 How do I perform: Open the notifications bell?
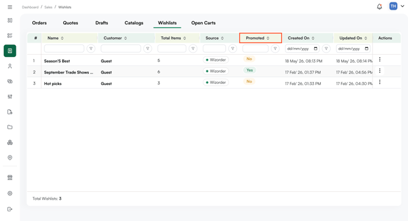pos(379,7)
